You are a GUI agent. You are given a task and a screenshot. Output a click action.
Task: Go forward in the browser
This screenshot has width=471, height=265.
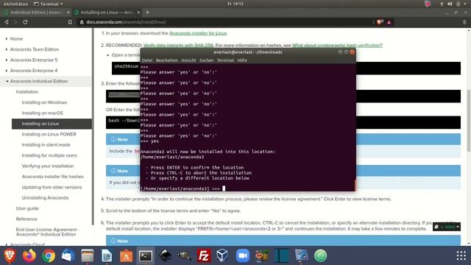[x=15, y=22]
